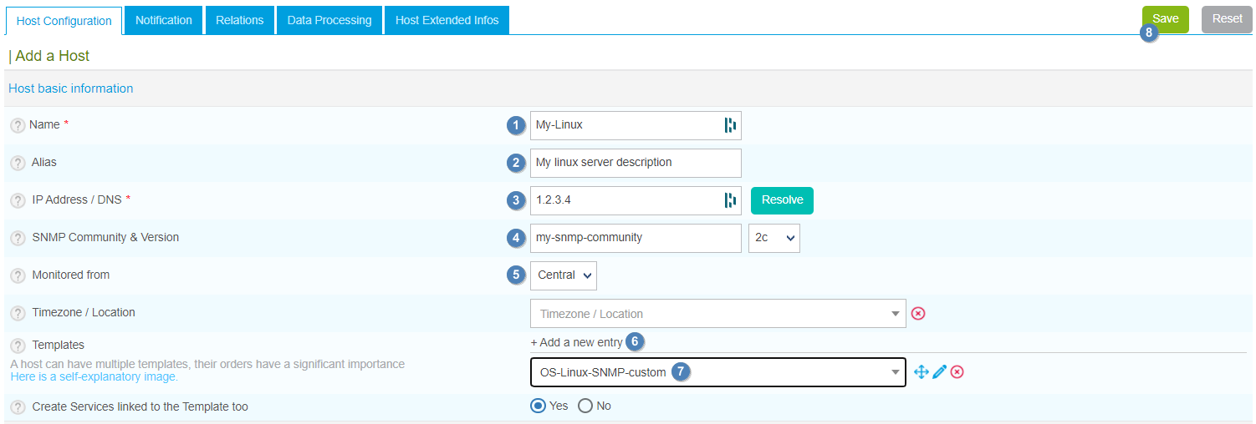
Task: Open the SNMP version 2c dropdown
Action: pos(774,238)
